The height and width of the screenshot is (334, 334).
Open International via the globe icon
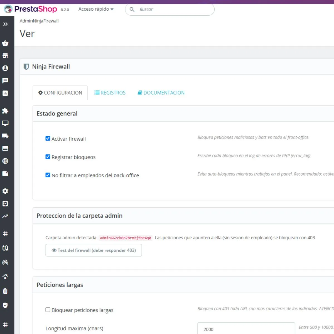5,161
